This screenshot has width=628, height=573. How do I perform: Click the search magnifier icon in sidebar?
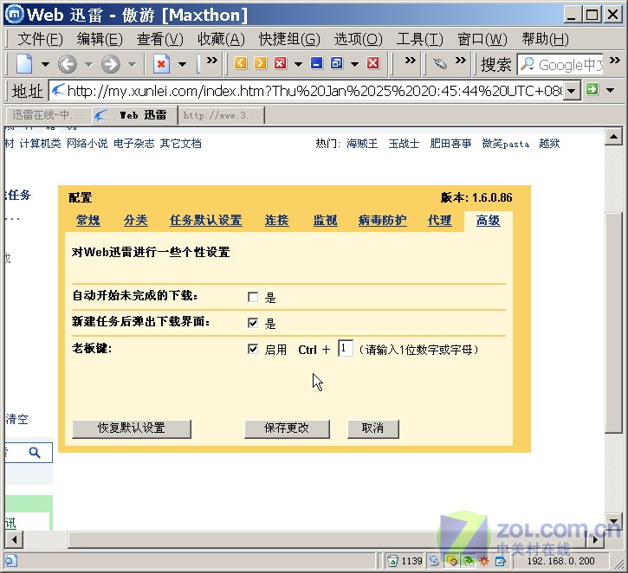tap(35, 453)
